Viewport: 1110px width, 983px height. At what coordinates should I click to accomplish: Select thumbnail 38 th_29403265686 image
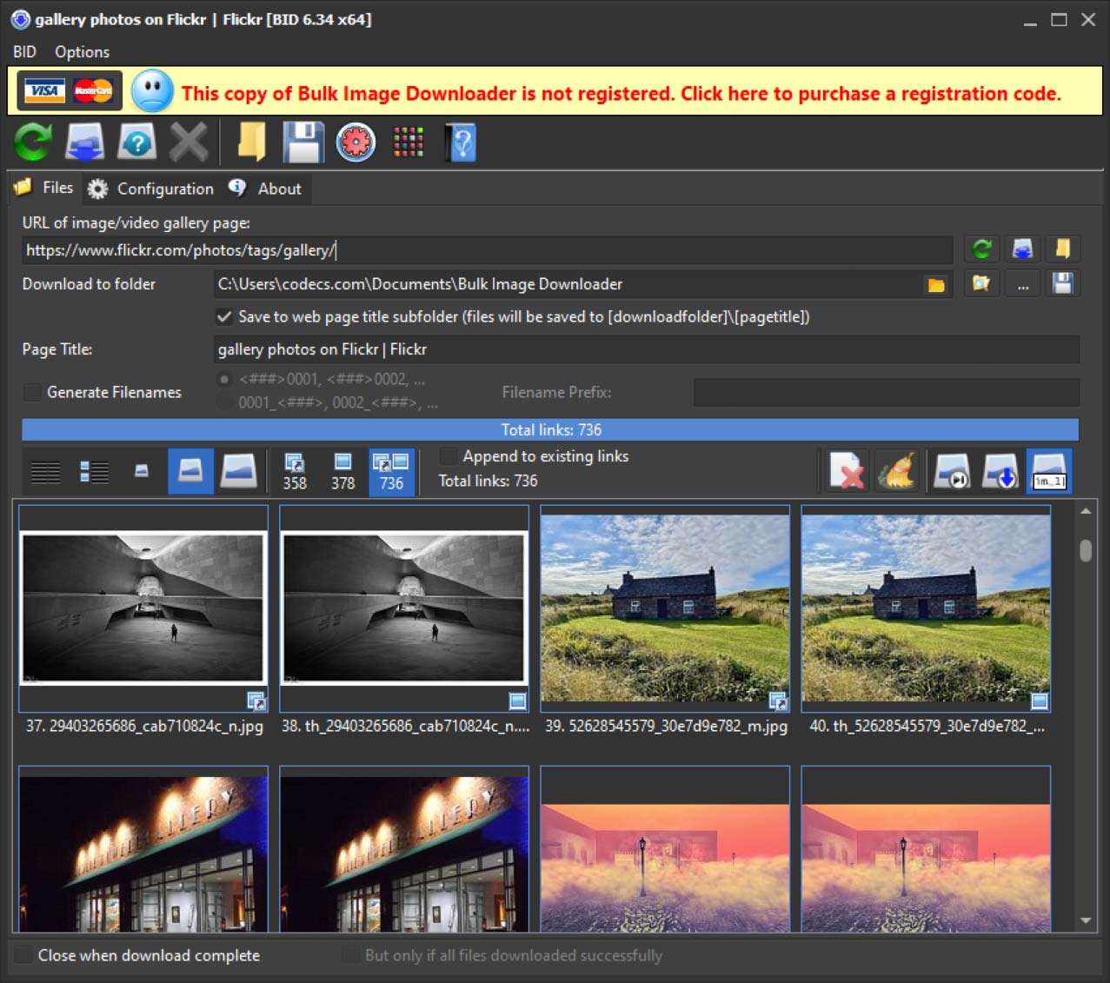click(x=404, y=608)
